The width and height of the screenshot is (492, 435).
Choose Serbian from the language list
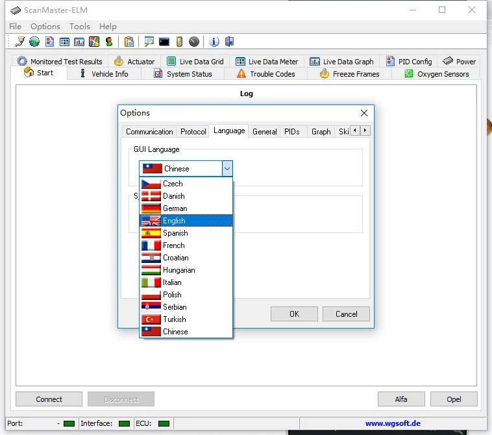(x=186, y=307)
